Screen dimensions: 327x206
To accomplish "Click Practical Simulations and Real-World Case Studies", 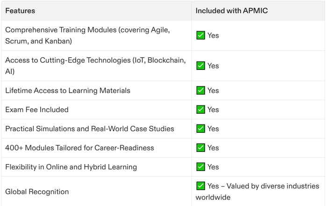I will [90, 129].
